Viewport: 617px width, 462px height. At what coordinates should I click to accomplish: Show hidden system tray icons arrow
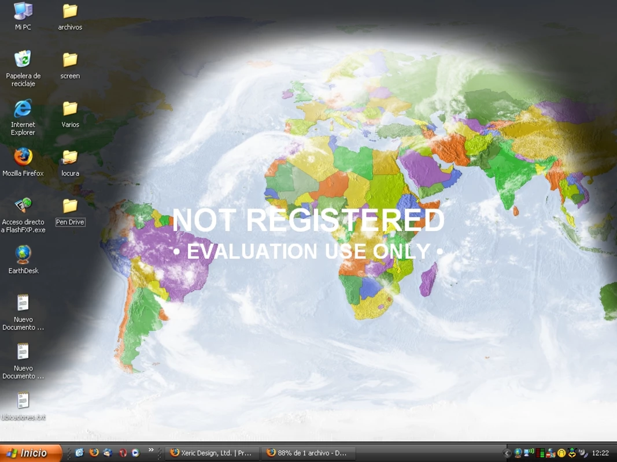[x=507, y=453]
